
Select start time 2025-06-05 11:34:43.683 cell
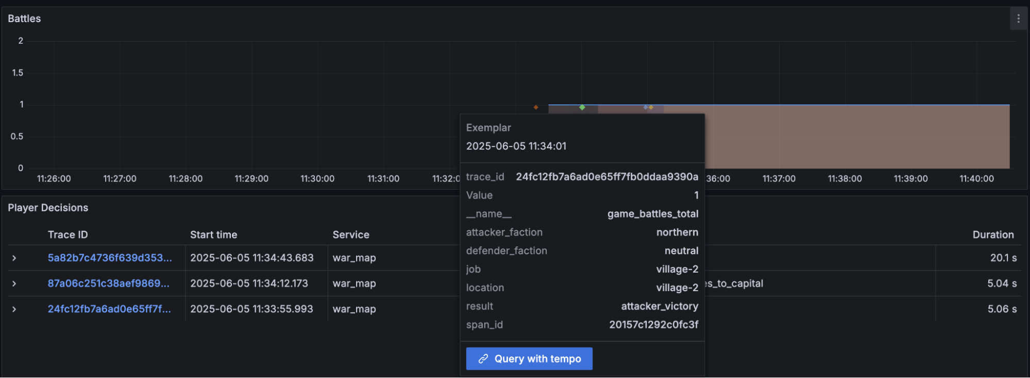(x=251, y=258)
